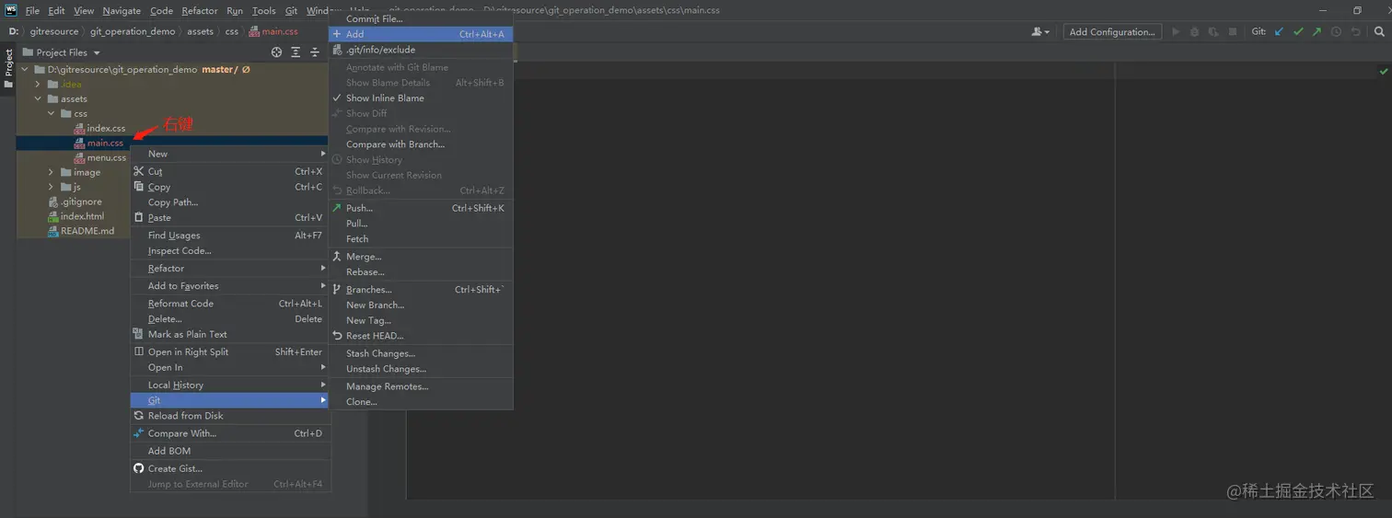
Task: Choose Fetch in Git submenu
Action: (421, 238)
